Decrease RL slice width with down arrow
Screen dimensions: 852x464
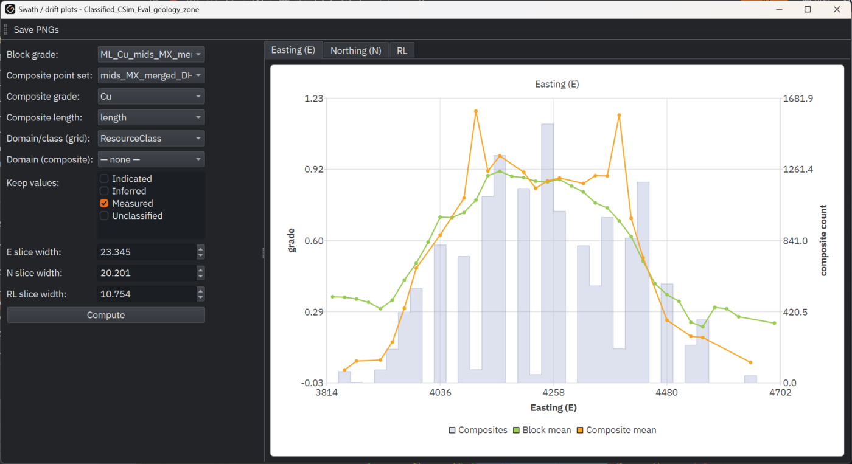coord(201,298)
